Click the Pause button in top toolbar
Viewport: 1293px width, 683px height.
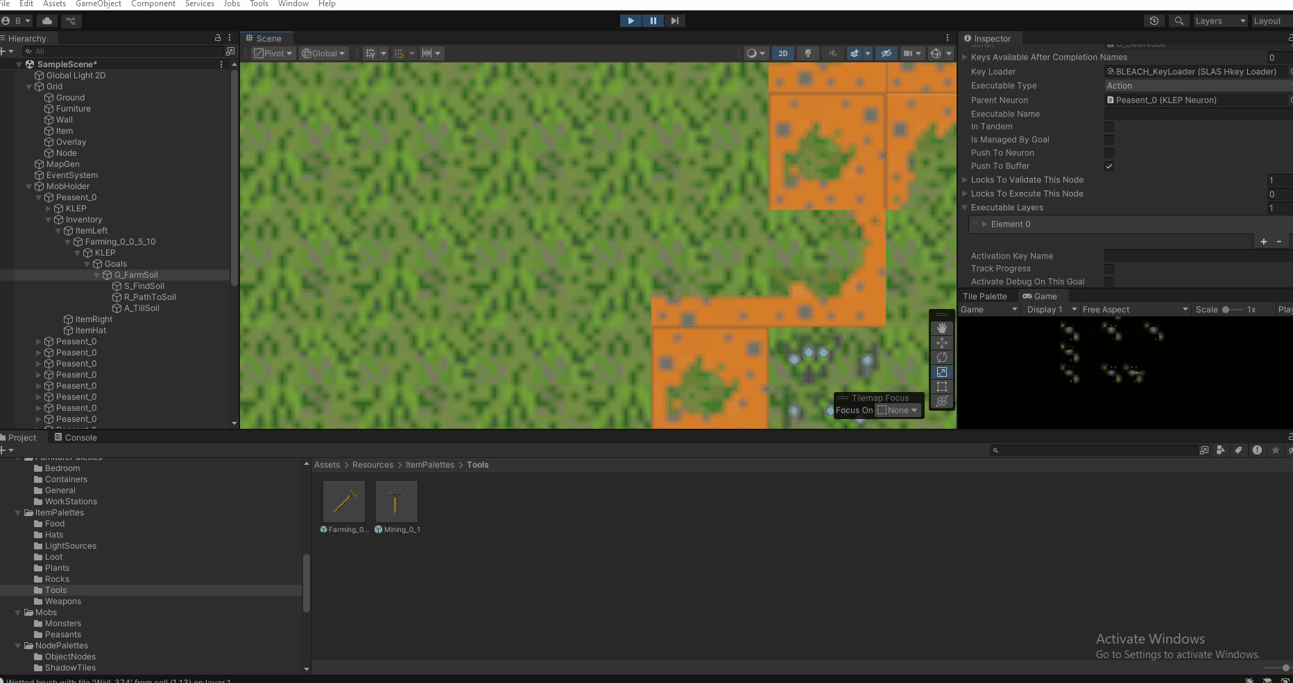tap(653, 21)
